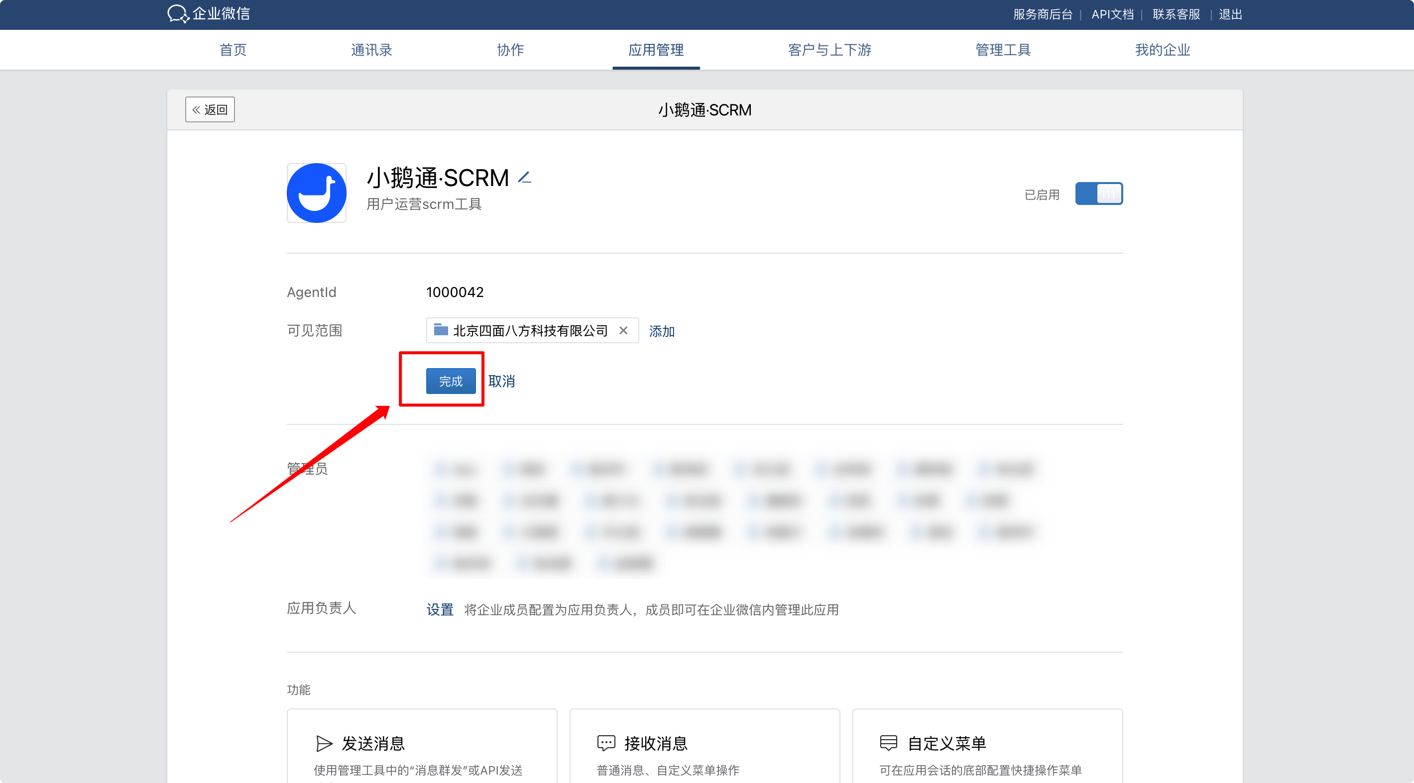The width and height of the screenshot is (1414, 783).
Task: Open the 管理工具 tab
Action: (1003, 50)
